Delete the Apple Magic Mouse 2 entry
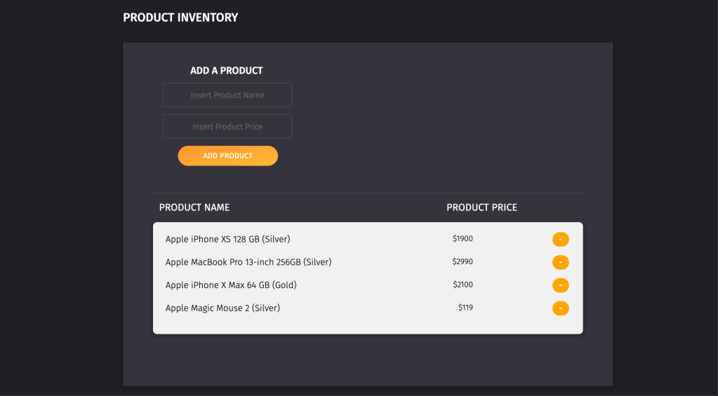718x396 pixels. point(560,308)
